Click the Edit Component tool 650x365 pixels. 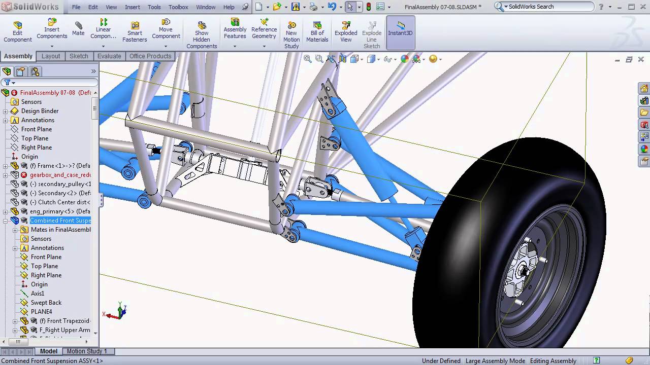18,32
